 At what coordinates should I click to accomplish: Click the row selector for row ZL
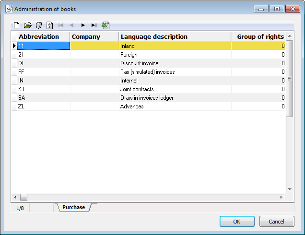tap(14, 106)
